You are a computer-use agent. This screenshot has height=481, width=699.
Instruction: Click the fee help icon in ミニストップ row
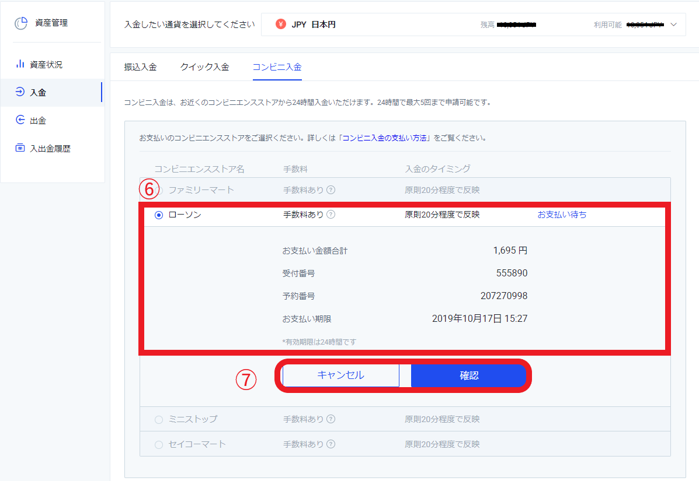coord(331,419)
